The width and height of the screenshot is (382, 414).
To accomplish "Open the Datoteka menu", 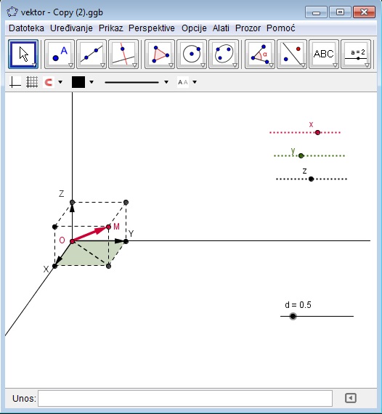I will pos(26,28).
